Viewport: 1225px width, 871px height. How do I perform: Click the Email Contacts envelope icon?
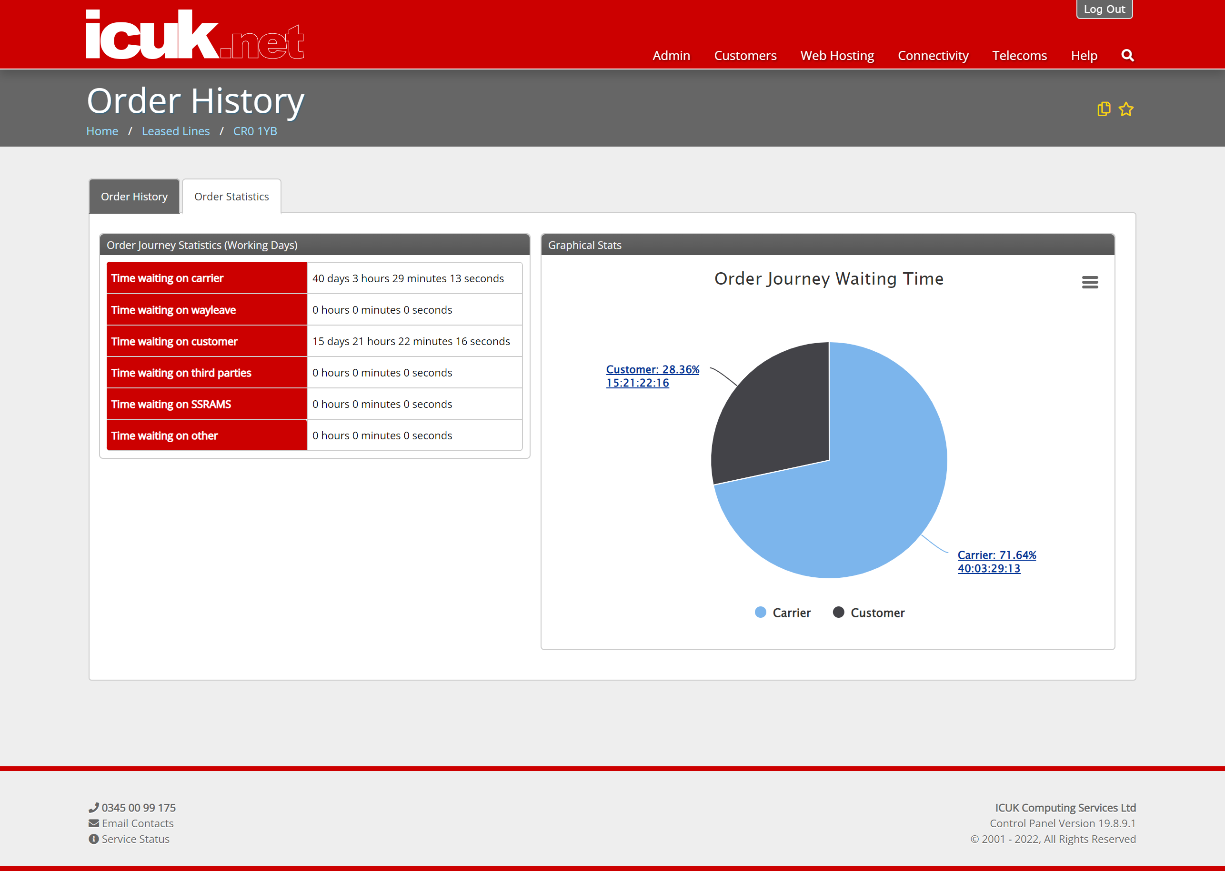[93, 823]
